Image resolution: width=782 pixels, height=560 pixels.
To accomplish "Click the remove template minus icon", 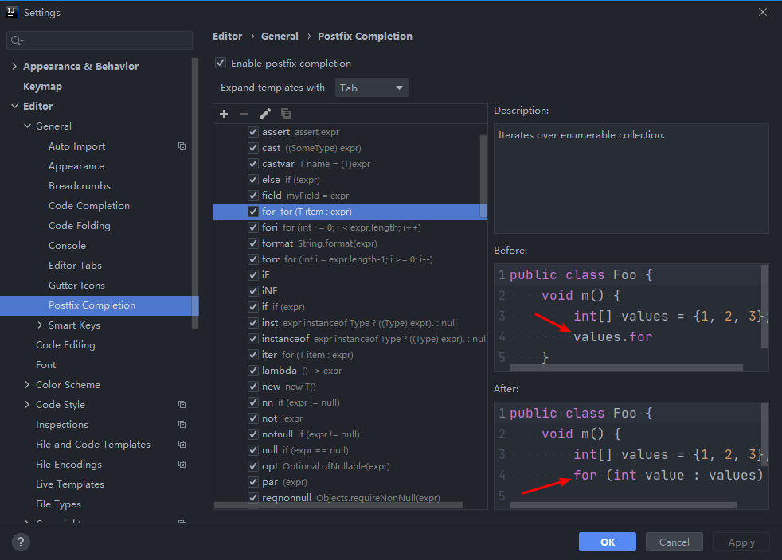I will click(x=244, y=114).
